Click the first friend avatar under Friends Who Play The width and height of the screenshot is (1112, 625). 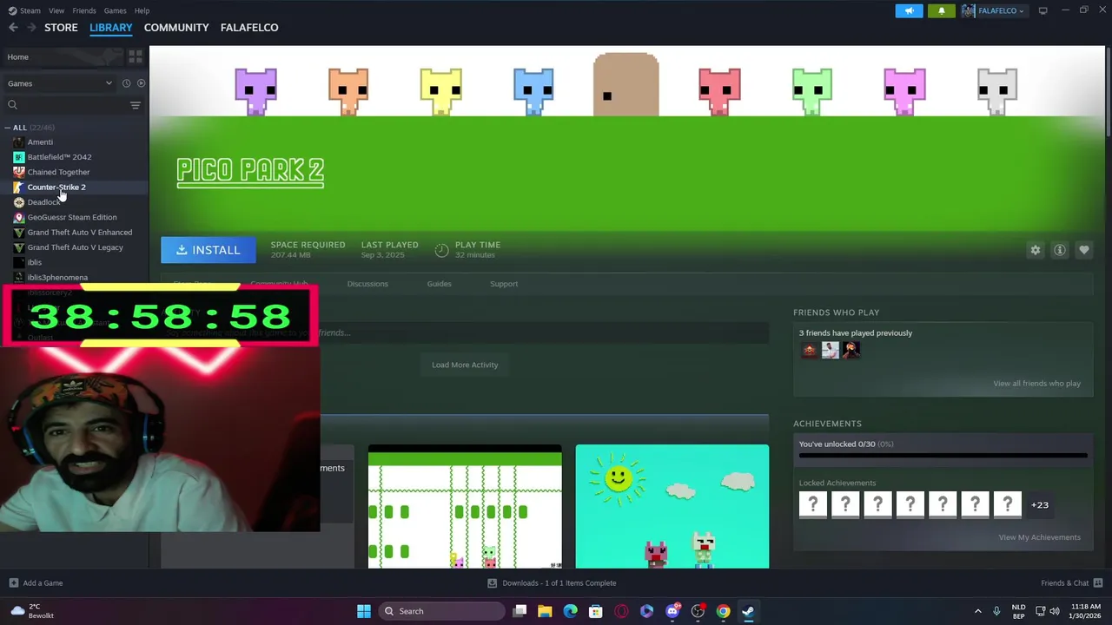pos(809,350)
